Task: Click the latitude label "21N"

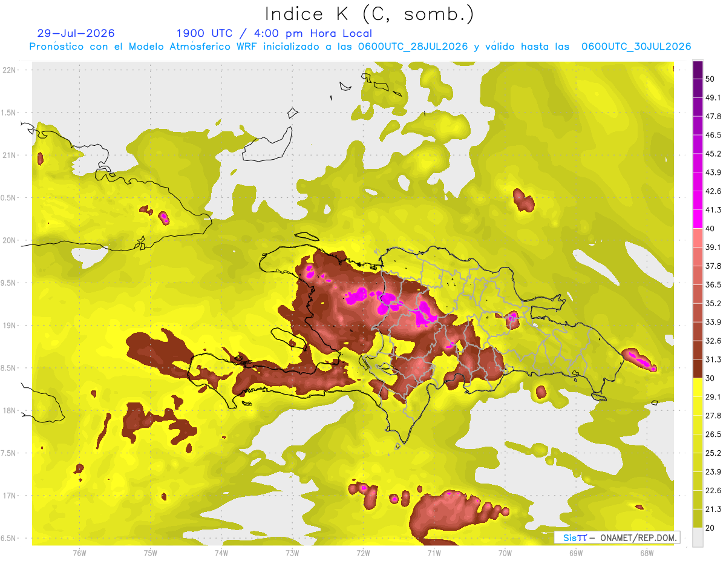Action: click(x=10, y=155)
